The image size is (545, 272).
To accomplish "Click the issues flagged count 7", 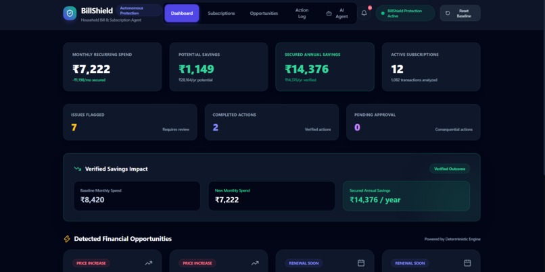I will (x=74, y=128).
